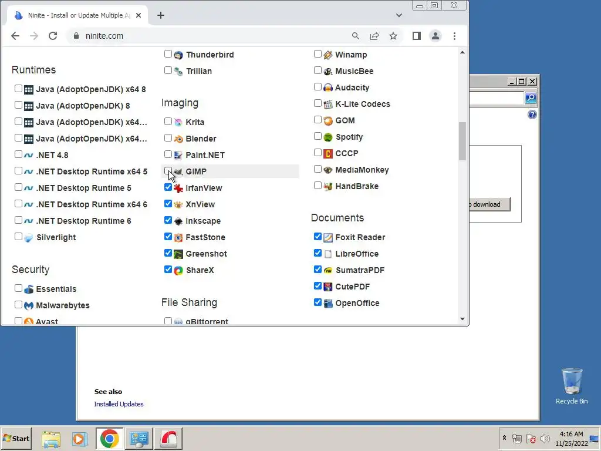Click the CCCP icon

coord(327,153)
